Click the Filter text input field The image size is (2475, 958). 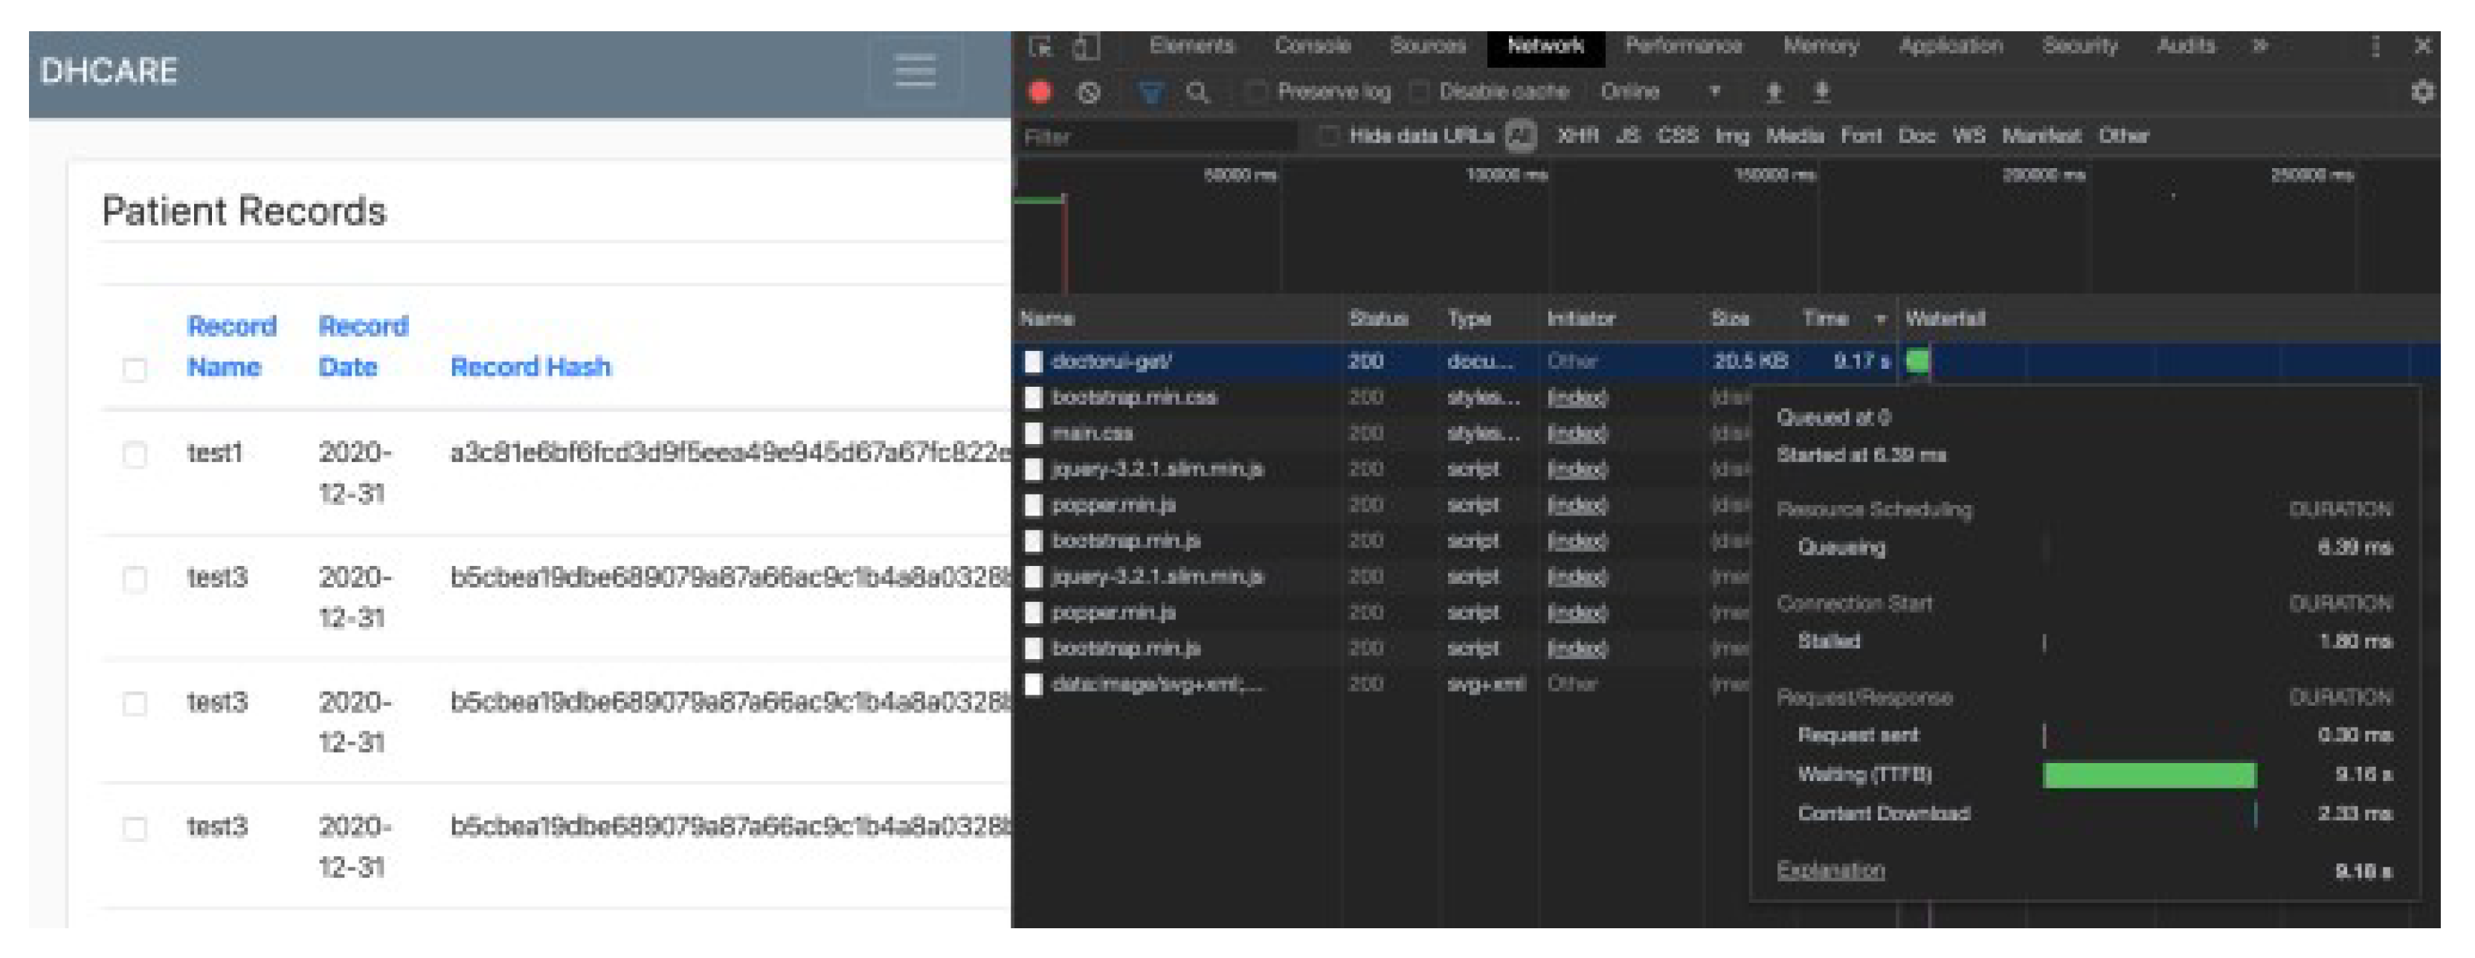(1158, 138)
